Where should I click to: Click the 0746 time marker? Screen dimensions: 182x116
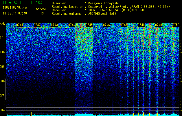pyautogui.click(x=106, y=25)
